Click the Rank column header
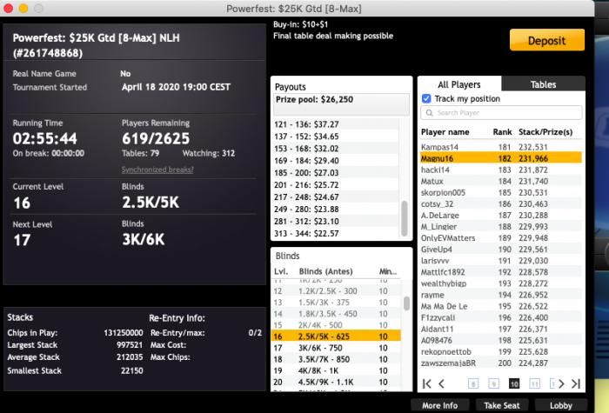 coord(502,132)
